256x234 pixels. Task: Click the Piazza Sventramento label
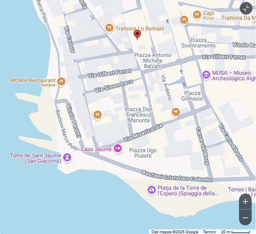[198, 43]
